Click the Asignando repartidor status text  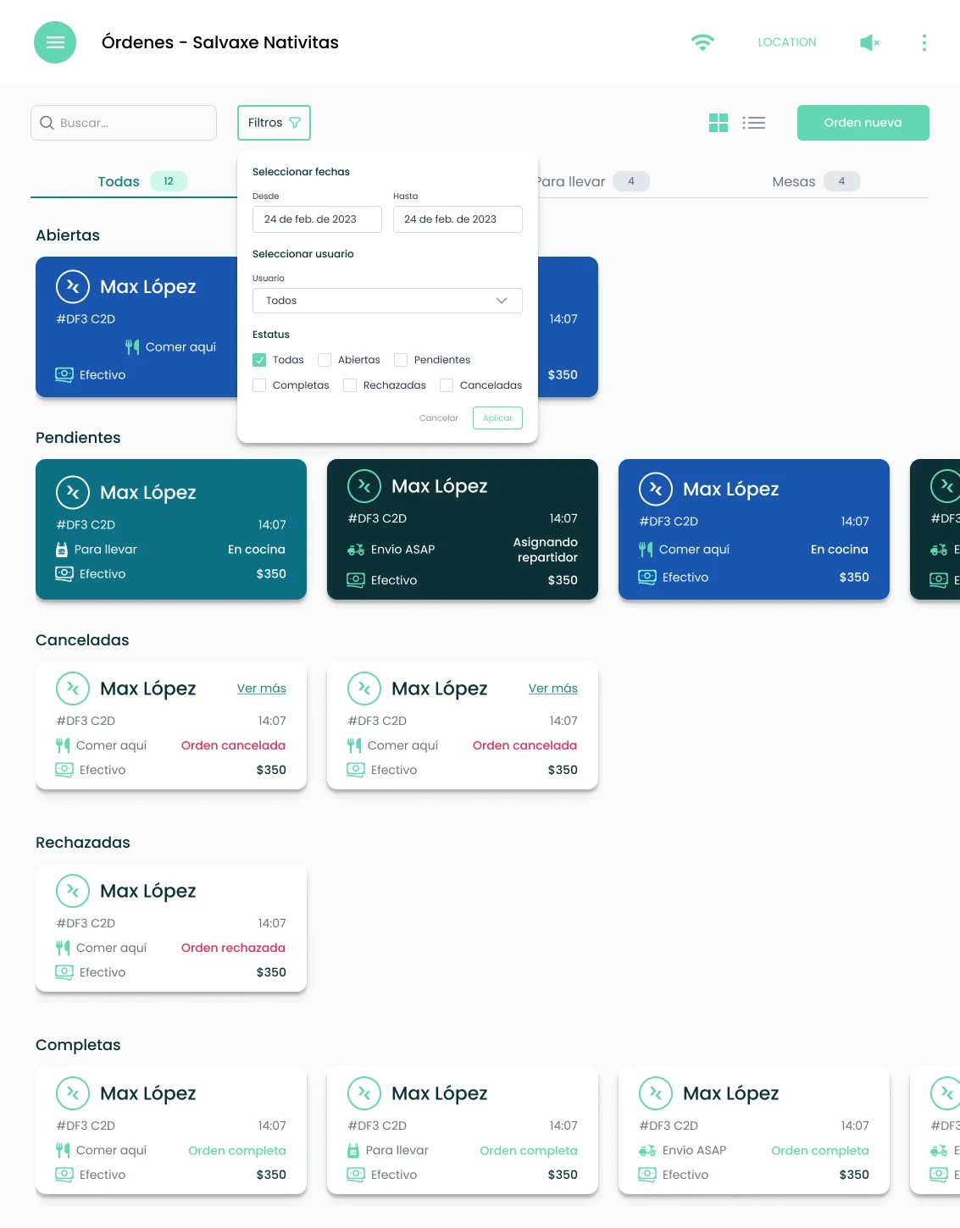pyautogui.click(x=545, y=550)
